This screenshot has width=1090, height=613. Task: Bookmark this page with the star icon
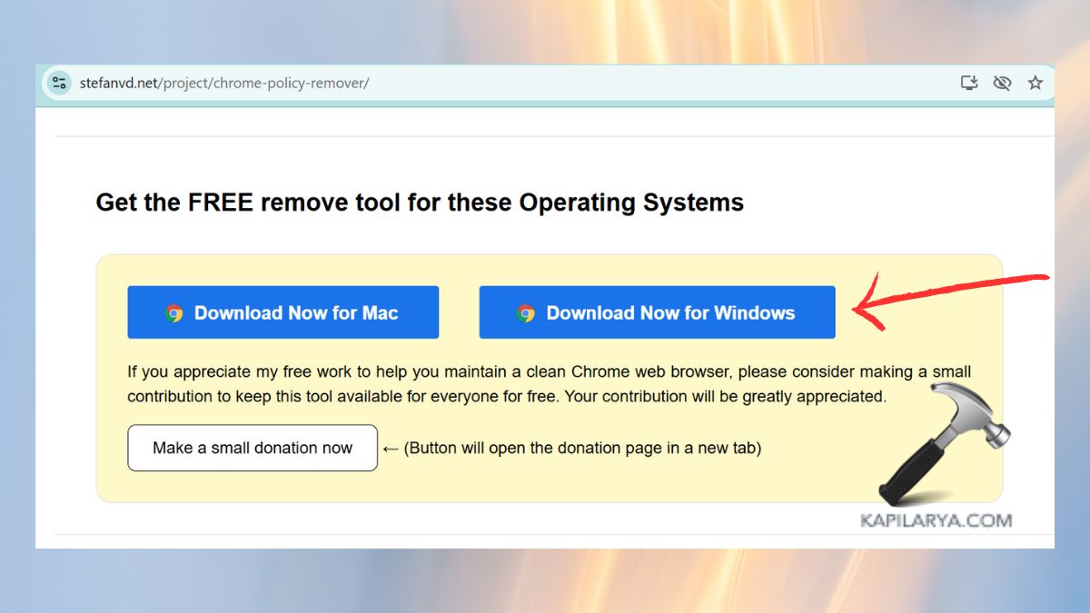[1035, 82]
